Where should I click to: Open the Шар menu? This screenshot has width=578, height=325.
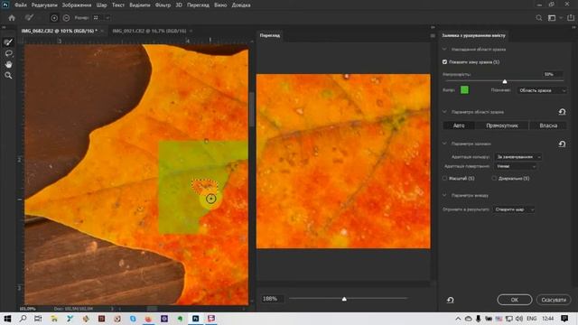pyautogui.click(x=101, y=5)
